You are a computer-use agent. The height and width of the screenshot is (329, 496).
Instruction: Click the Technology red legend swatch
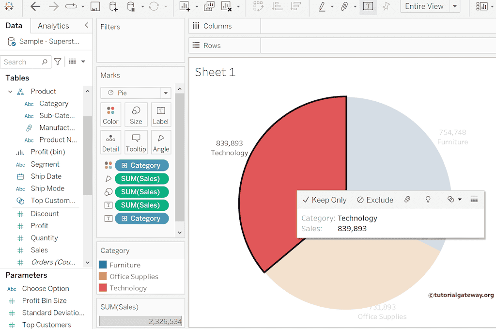(103, 288)
